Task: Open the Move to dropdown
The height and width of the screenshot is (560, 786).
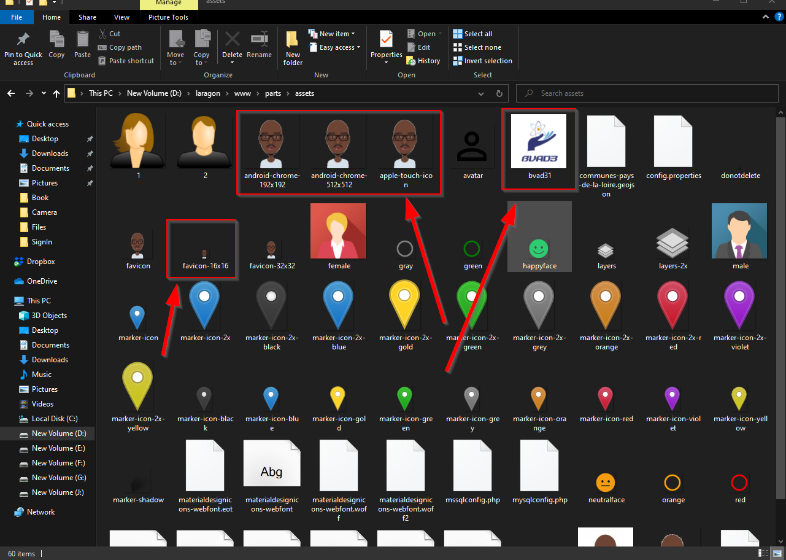Action: point(175,49)
